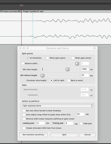Click the Min slice length value field
This screenshot has width=111, height=144.
tap(85, 69)
